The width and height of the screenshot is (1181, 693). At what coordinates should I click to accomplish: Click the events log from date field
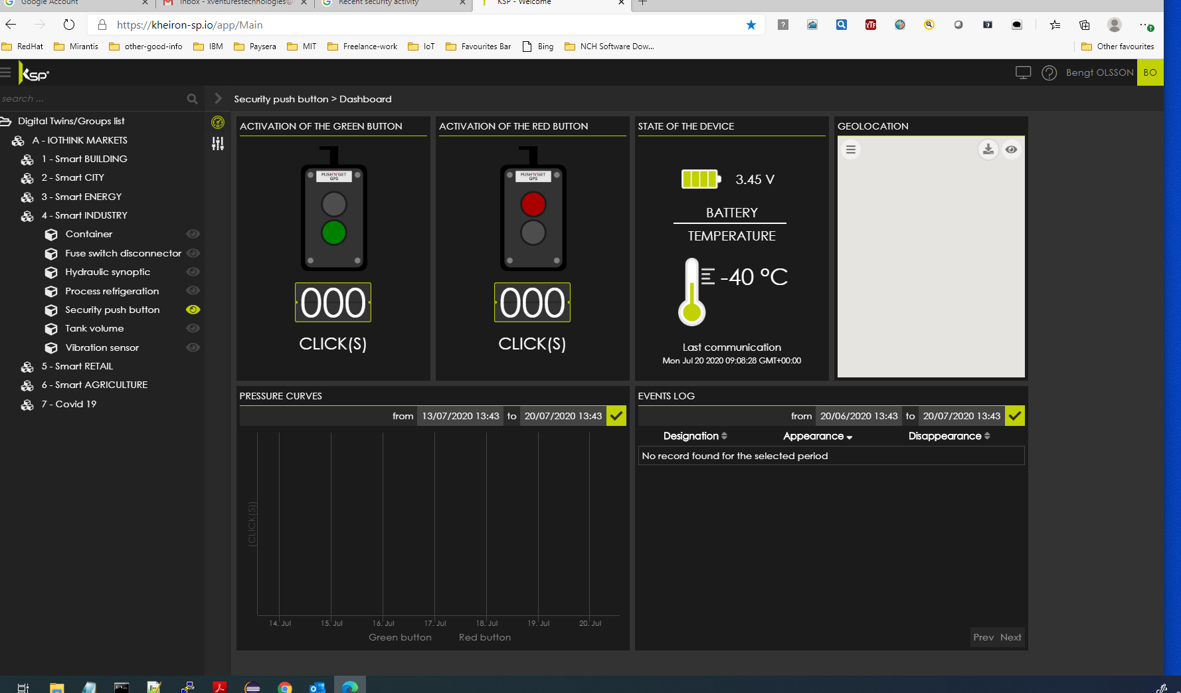858,416
